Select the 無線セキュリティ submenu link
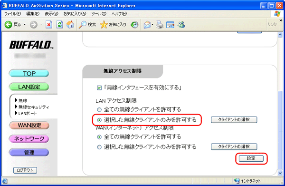 (x=34, y=107)
